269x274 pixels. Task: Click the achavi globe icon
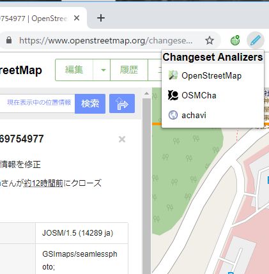coord(173,115)
